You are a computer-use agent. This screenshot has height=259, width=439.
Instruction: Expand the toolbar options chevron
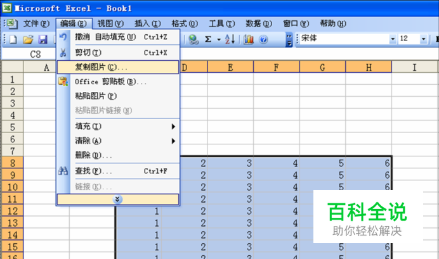point(289,39)
